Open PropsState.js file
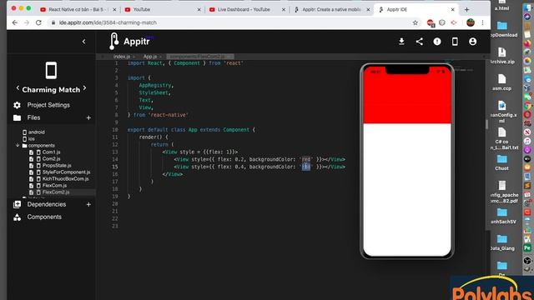This screenshot has height=300, width=534. click(x=57, y=166)
